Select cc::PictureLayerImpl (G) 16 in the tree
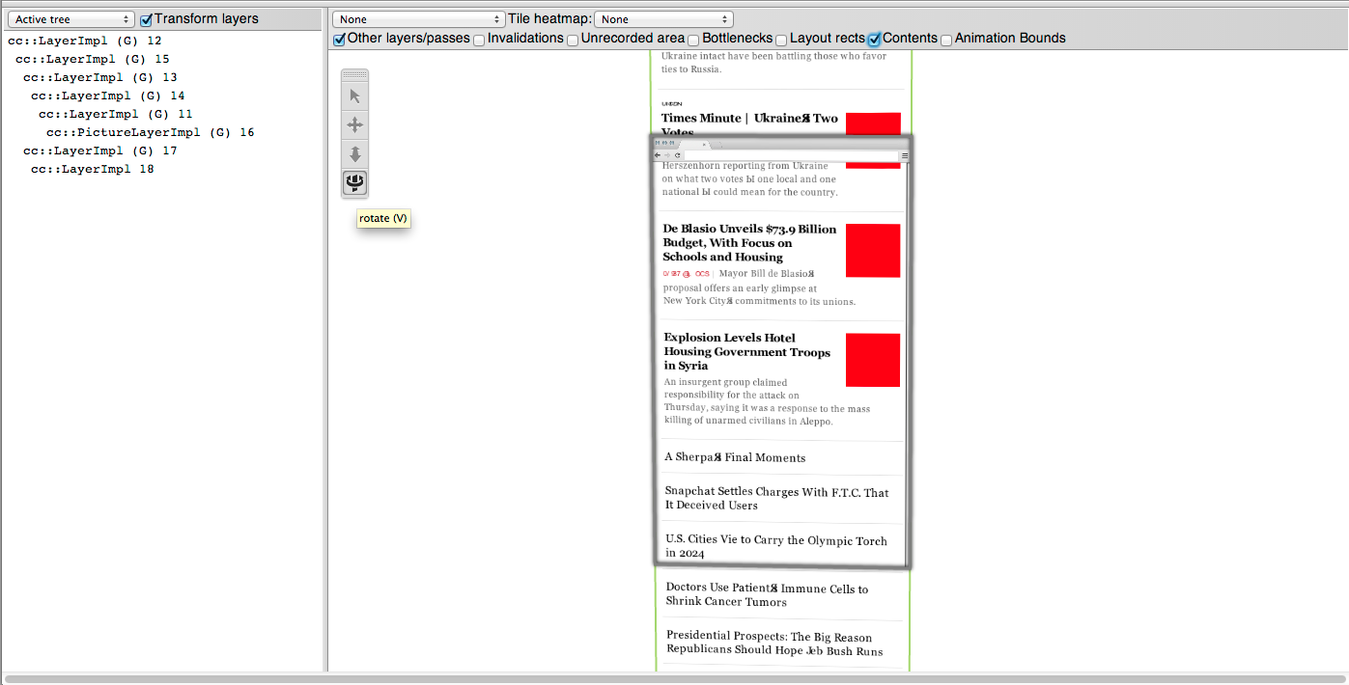Image resolution: width=1349 pixels, height=685 pixels. [x=150, y=132]
